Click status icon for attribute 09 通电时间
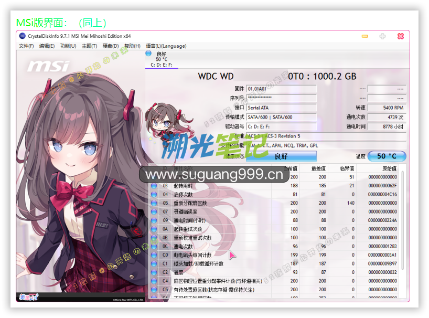This screenshot has height=318, width=429. 154,220
